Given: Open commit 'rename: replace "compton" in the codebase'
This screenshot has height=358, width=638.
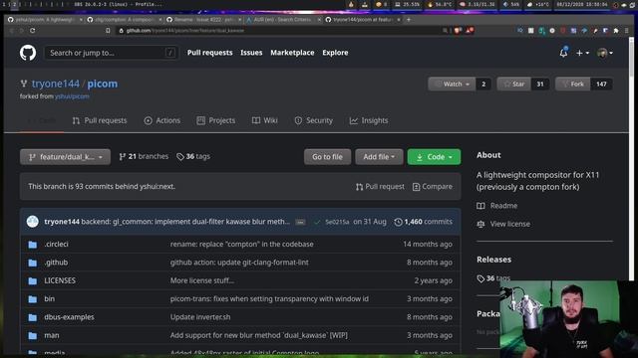Looking at the screenshot, I should click(241, 244).
